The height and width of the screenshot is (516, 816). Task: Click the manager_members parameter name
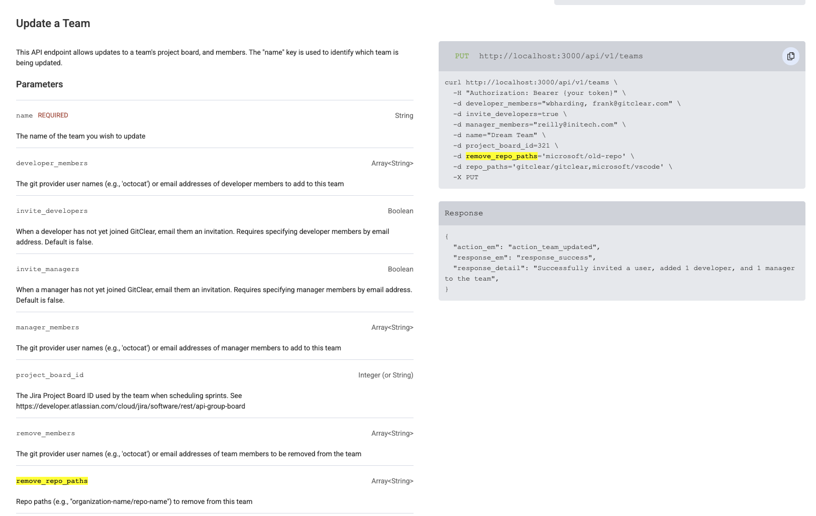click(47, 327)
